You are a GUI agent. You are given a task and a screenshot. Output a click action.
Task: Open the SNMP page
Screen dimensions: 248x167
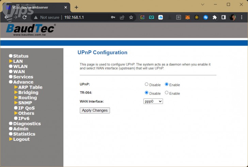(x=25, y=103)
